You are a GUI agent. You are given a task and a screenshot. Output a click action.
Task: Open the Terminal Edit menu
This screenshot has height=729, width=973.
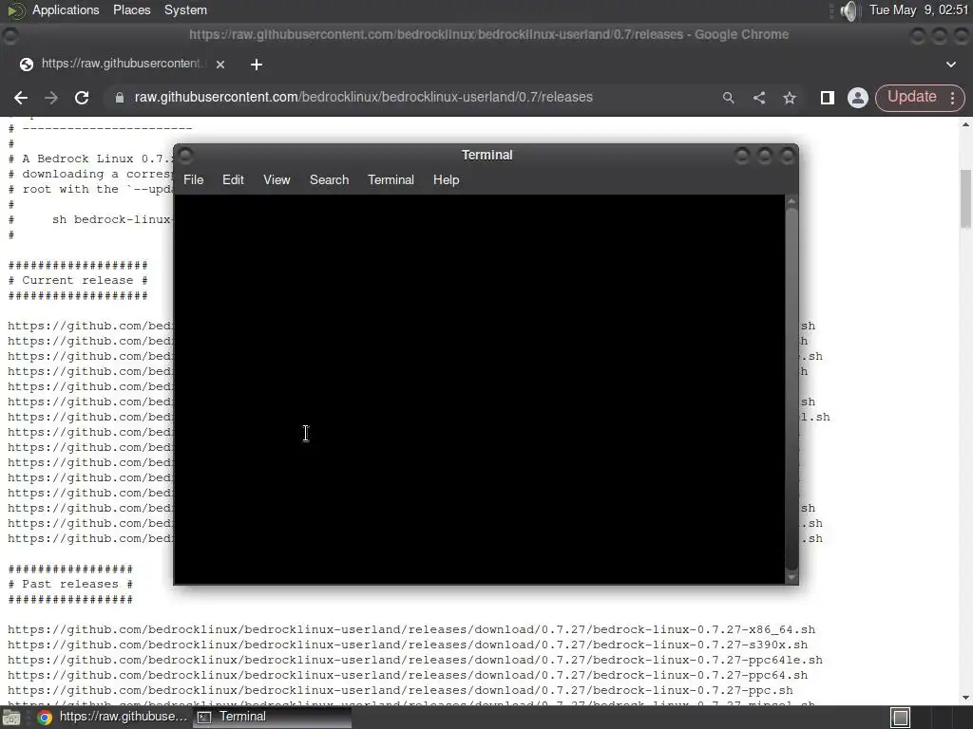(x=233, y=179)
